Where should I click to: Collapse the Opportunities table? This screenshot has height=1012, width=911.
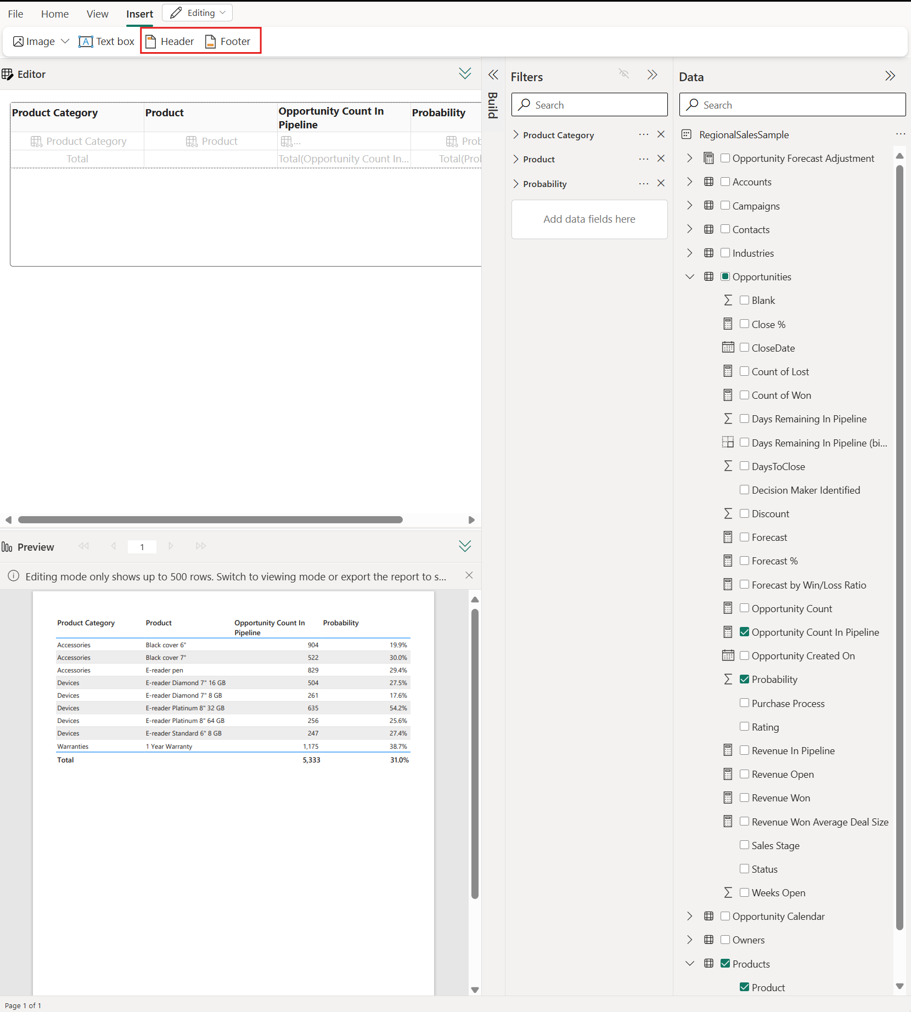[x=690, y=276]
